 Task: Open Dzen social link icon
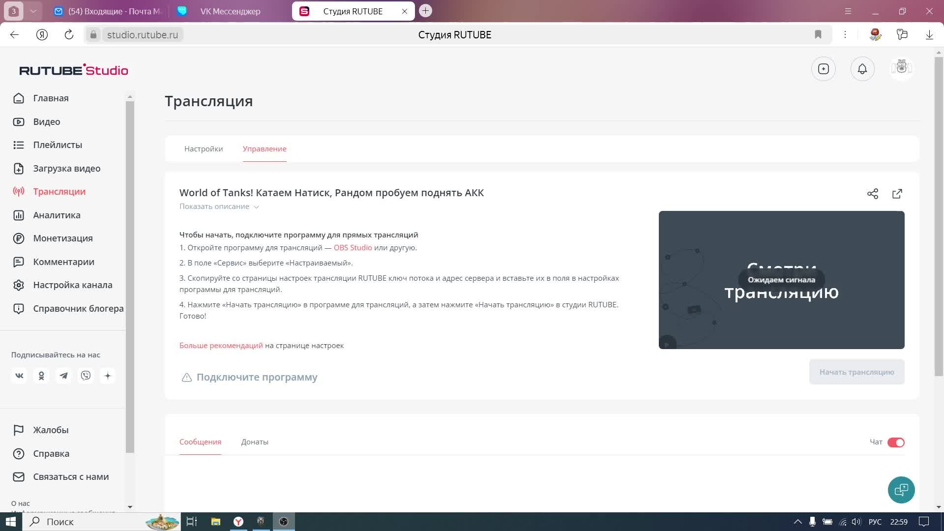click(x=108, y=376)
